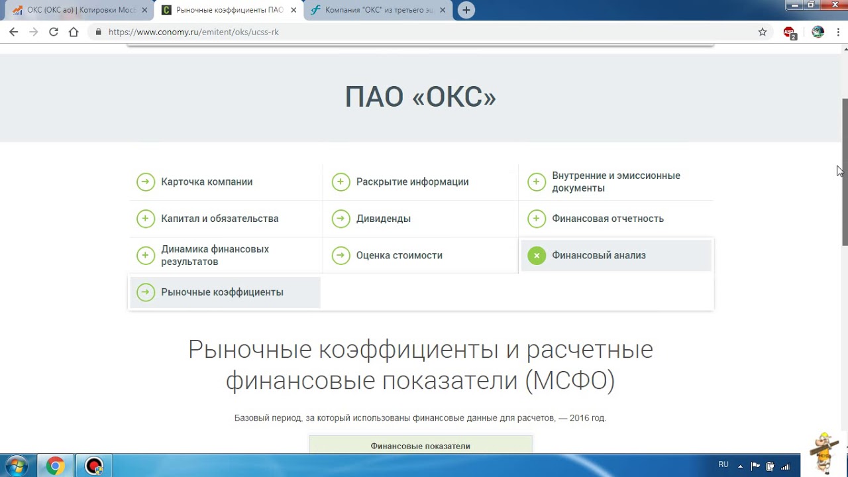
Task: Open the ABP adblock extension
Action: click(790, 32)
